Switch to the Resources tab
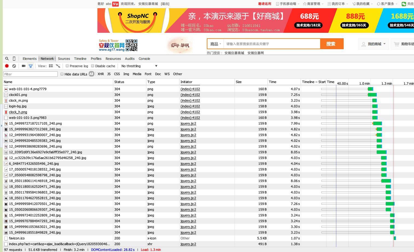 click(113, 59)
